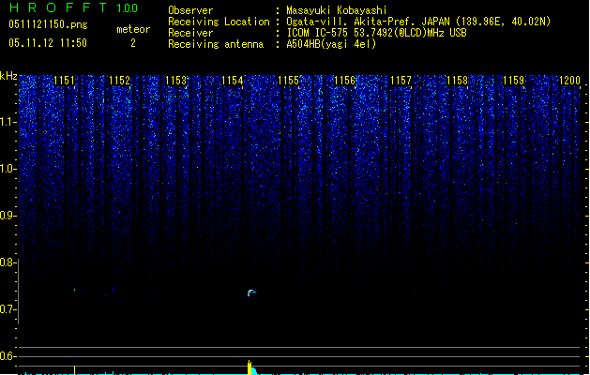Click the 1152 time marker
Screen dimensions: 590x375
click(x=120, y=80)
